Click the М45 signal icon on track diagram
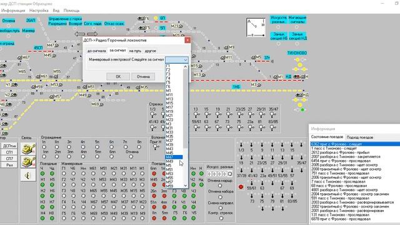Viewport: 400px width, 225px height. (x=54, y=56)
